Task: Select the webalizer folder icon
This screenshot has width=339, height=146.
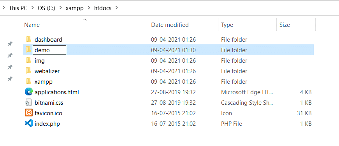Action: coord(28,71)
